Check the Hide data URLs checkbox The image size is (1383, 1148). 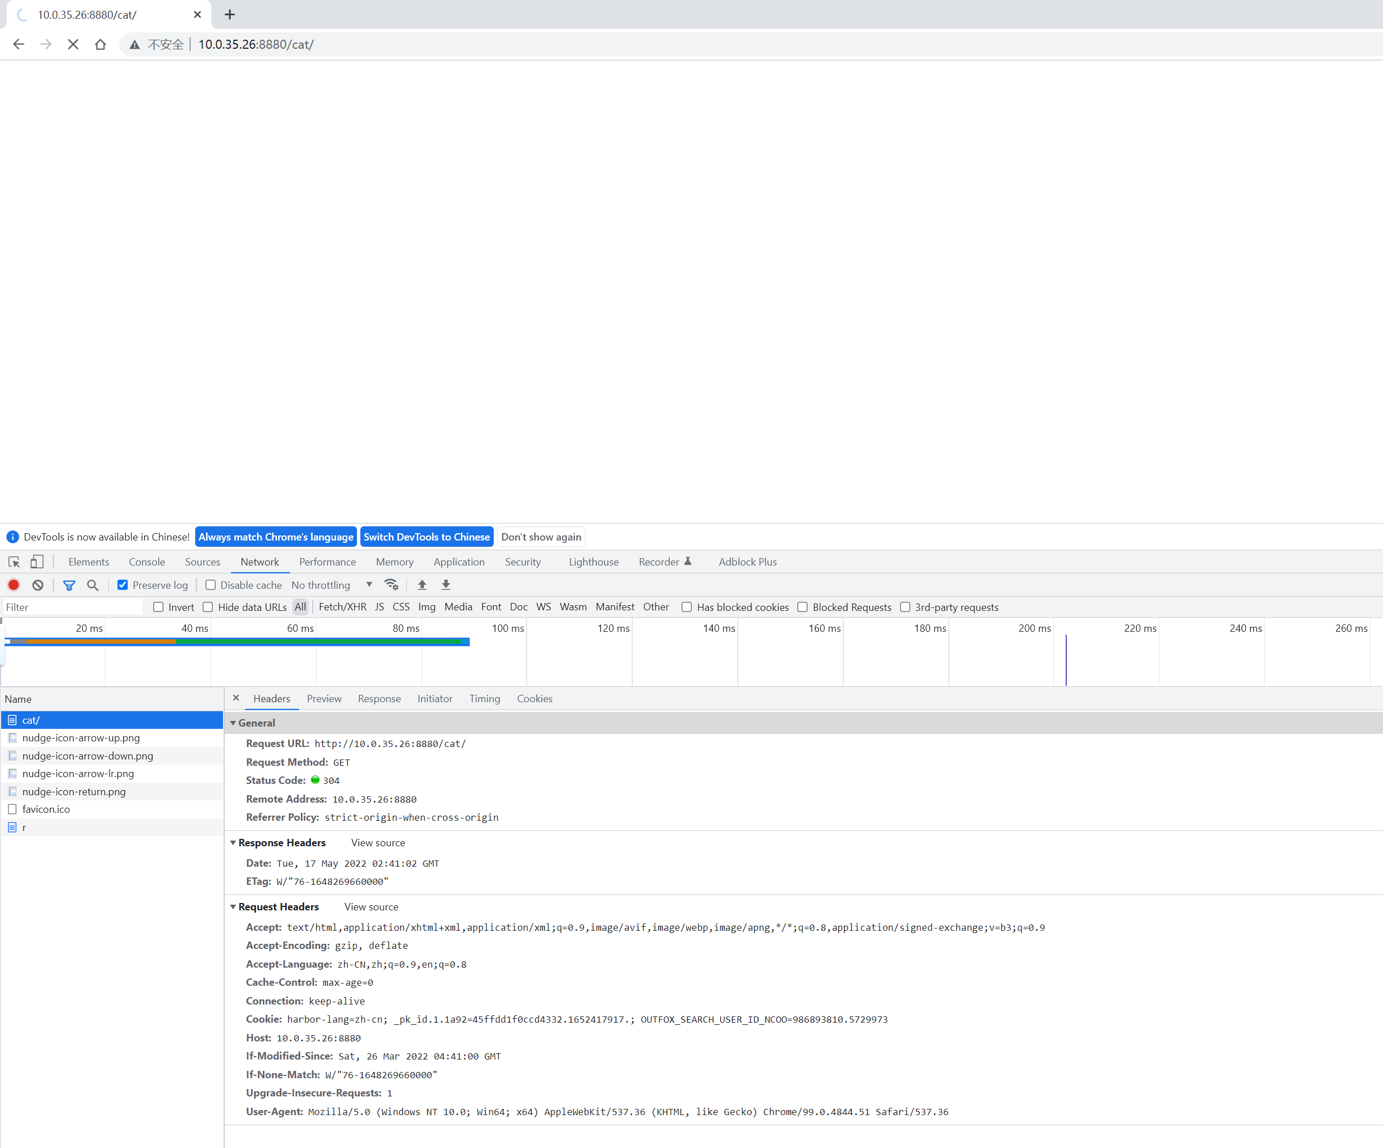[x=208, y=607]
